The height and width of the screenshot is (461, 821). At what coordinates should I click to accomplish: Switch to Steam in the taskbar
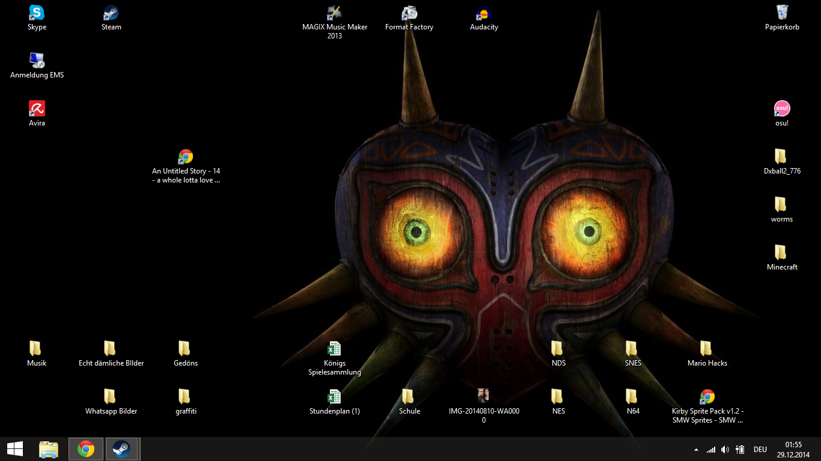[123, 449]
